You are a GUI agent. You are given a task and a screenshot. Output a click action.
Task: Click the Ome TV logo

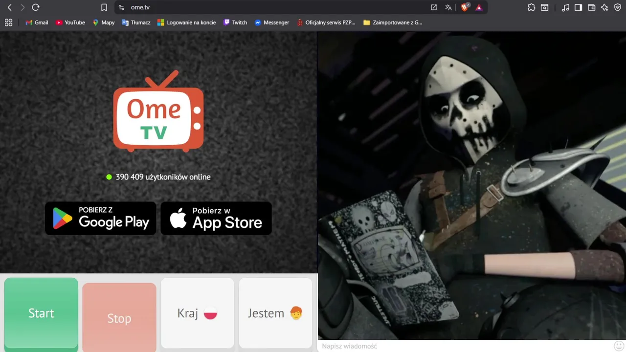158,111
